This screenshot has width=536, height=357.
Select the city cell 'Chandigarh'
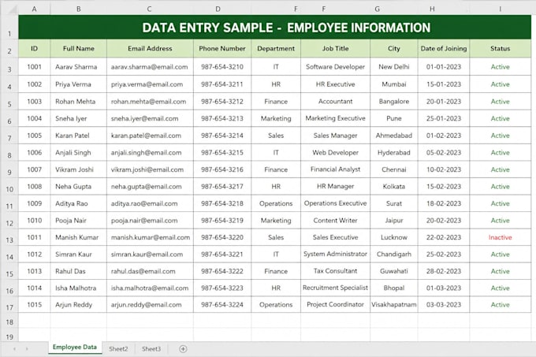tap(394, 255)
